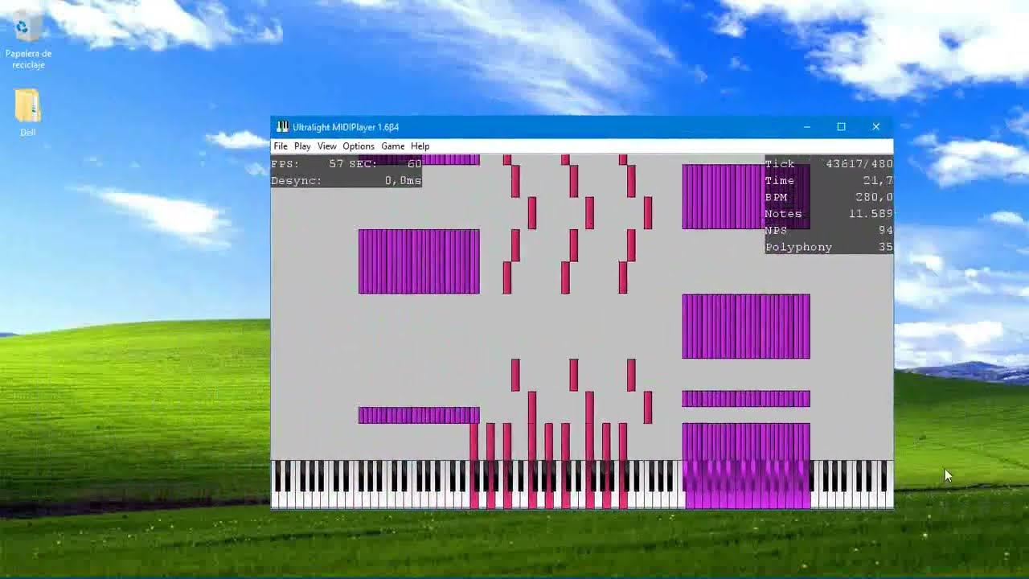Open the Help menu

click(x=420, y=146)
